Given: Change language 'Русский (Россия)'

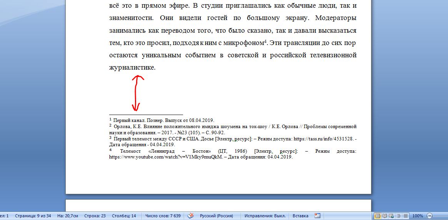Looking at the screenshot, I should coord(216,216).
